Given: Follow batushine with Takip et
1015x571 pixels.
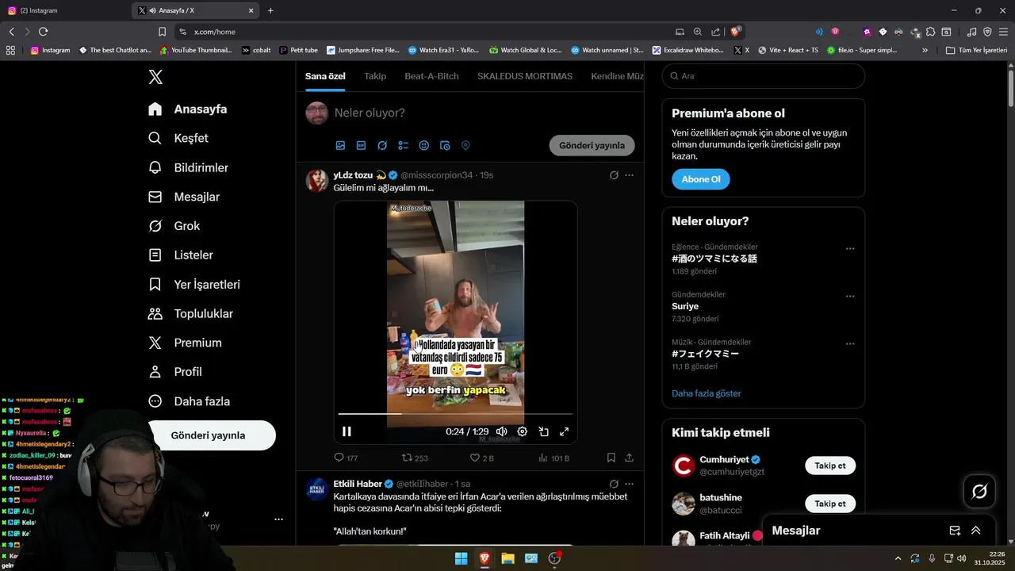Looking at the screenshot, I should click(830, 504).
